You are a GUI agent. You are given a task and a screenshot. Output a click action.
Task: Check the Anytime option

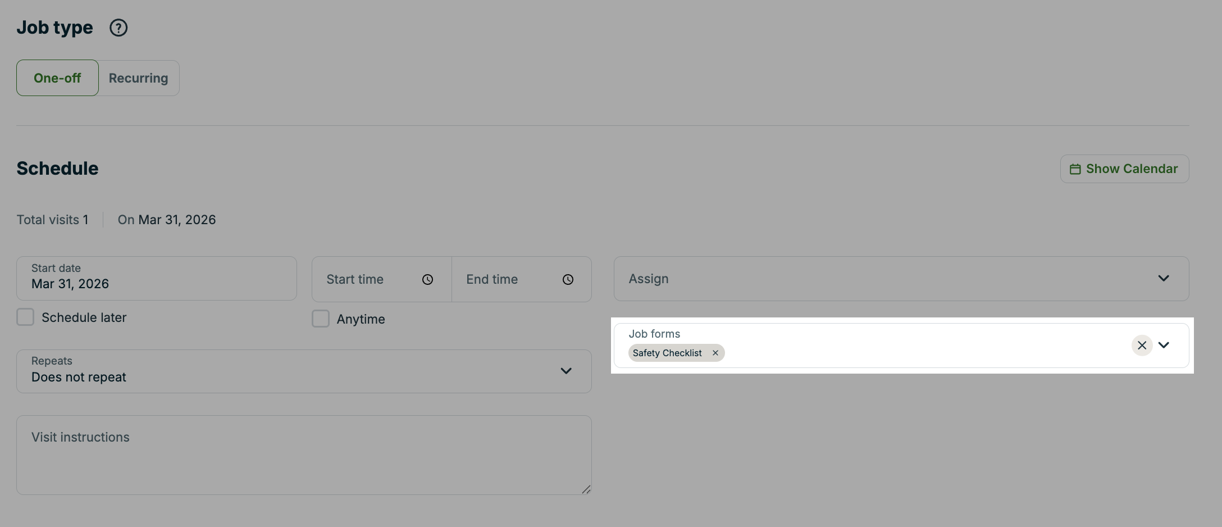(320, 319)
